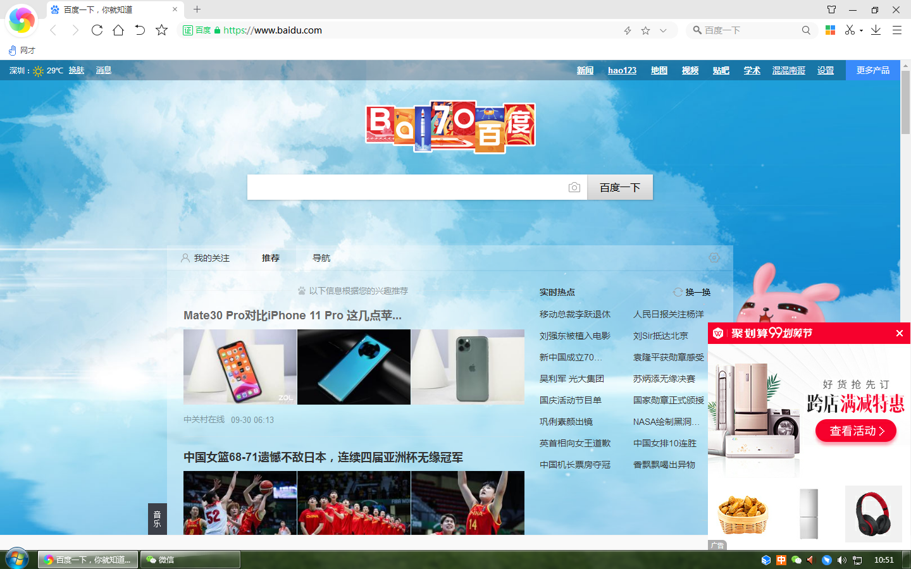Image resolution: width=911 pixels, height=569 pixels.
Task: Open hot topic 人民日报关注杨洋
Action: coord(669,314)
